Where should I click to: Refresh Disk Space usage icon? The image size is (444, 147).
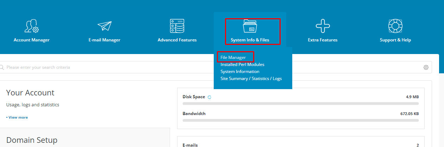click(210, 97)
